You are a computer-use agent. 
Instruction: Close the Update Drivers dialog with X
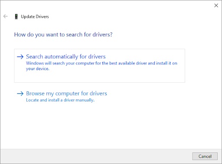[216, 6]
